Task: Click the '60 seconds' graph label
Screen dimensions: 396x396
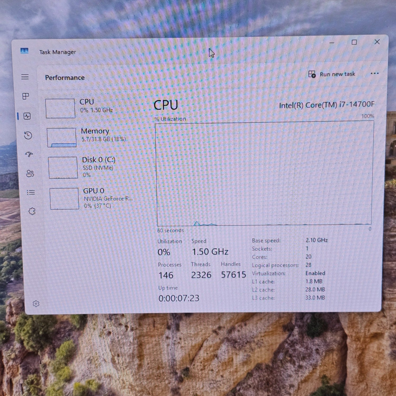Action: click(x=171, y=230)
